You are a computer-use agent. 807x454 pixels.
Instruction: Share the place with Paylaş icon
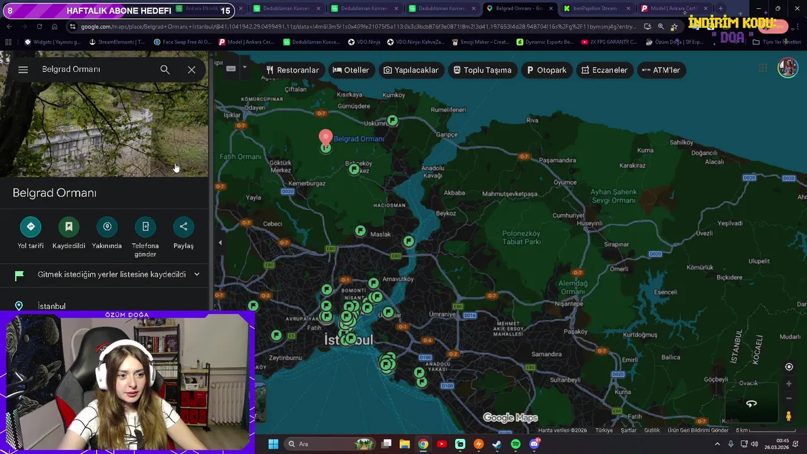click(183, 226)
